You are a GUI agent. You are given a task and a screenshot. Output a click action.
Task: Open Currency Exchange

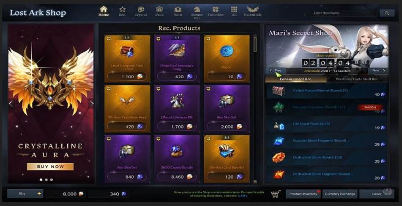[x=340, y=194]
